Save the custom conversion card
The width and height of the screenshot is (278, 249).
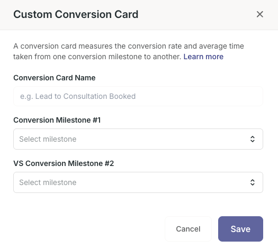pyautogui.click(x=240, y=229)
